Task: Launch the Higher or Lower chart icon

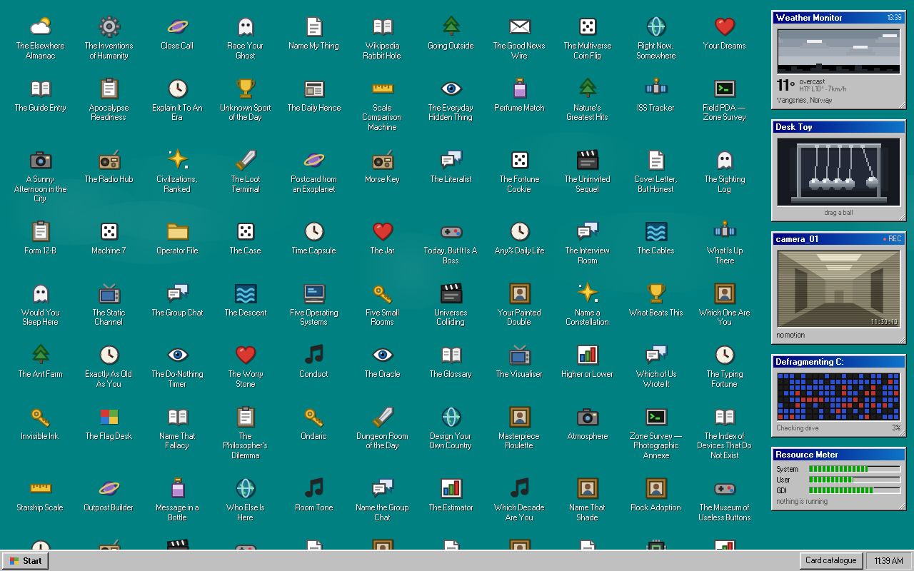Action: (588, 355)
